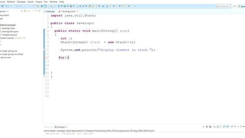245x138 pixels.
Task: Select the demo-one project
Action: pos(5,58)
